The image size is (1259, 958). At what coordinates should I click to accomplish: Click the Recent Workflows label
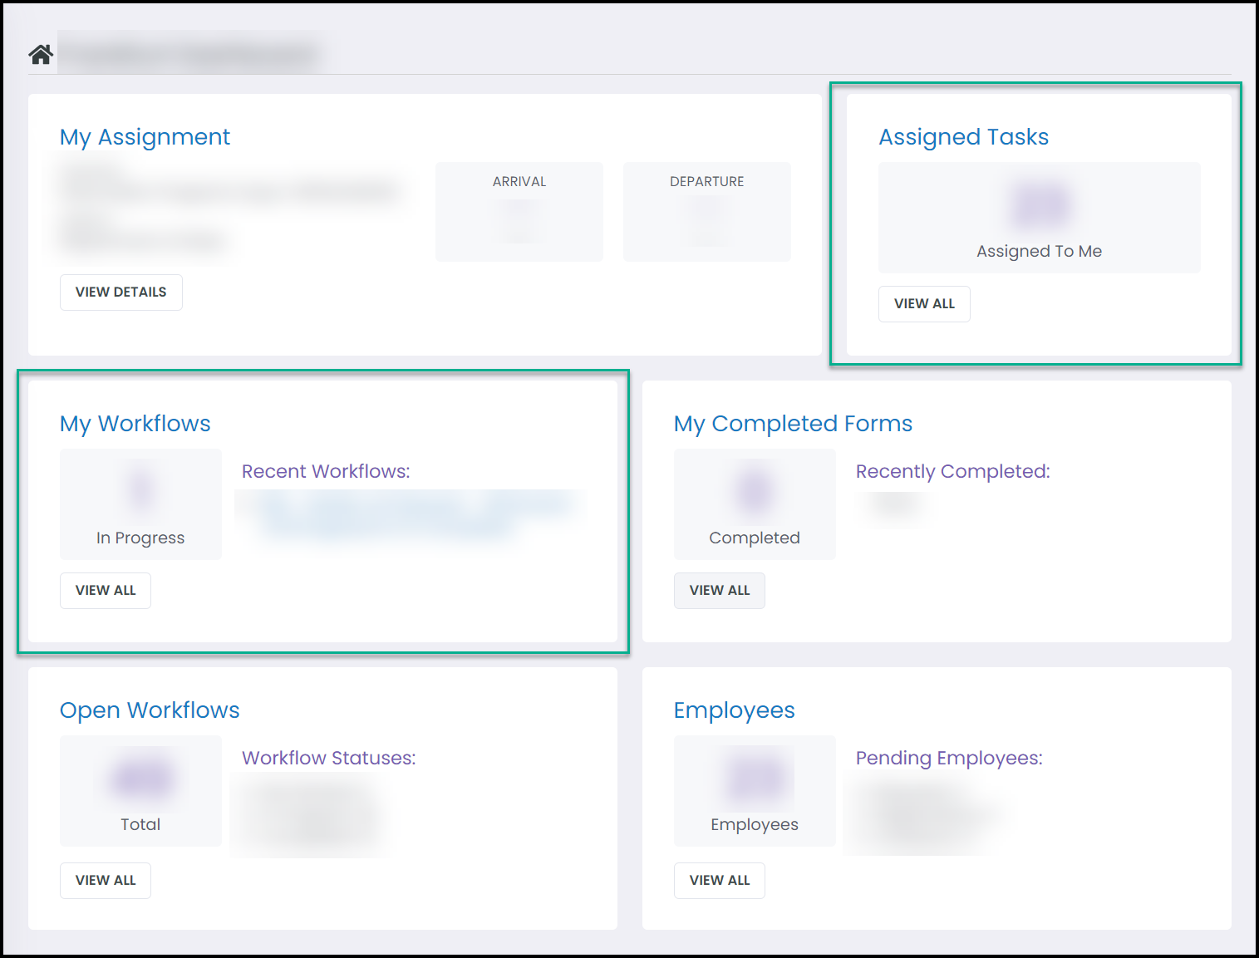coord(326,472)
